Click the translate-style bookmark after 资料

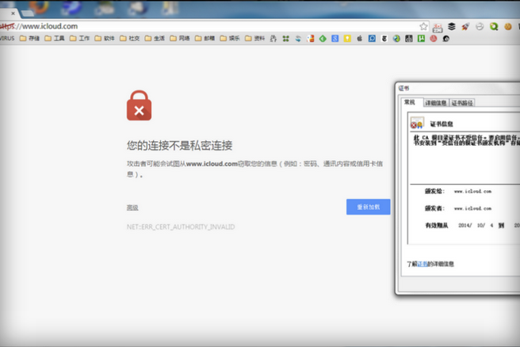(x=273, y=39)
